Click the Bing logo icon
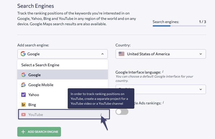 [23, 105]
